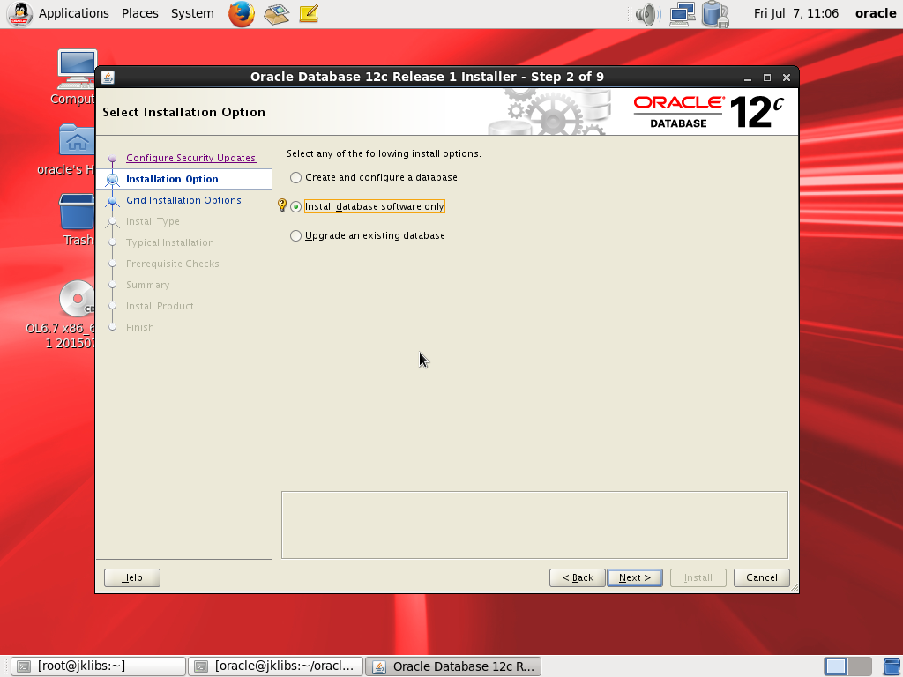The width and height of the screenshot is (903, 677).
Task: Select Install database software only
Action: click(x=368, y=206)
